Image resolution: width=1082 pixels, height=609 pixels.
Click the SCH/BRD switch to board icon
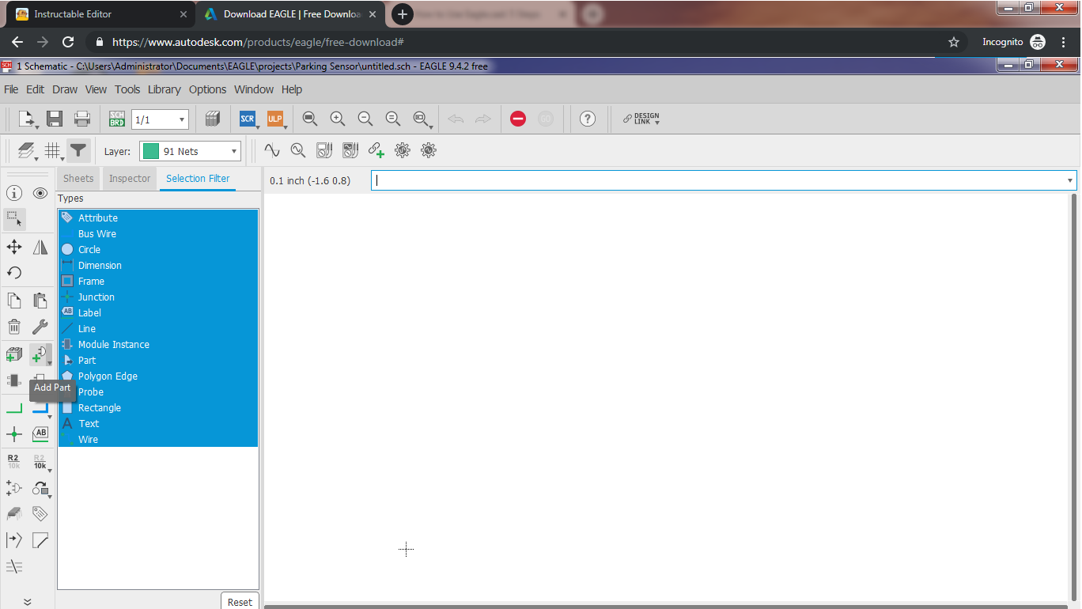(117, 119)
